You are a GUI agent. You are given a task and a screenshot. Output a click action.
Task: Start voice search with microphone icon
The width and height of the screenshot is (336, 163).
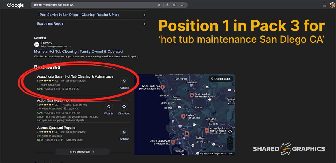coord(167,5)
